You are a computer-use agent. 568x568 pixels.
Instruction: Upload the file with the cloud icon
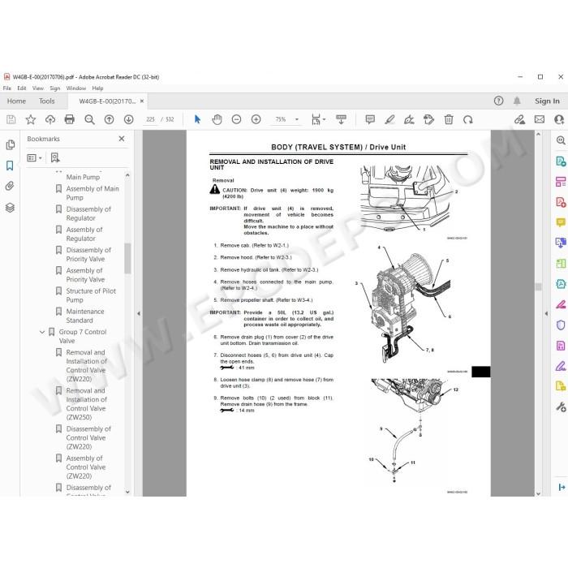click(50, 119)
